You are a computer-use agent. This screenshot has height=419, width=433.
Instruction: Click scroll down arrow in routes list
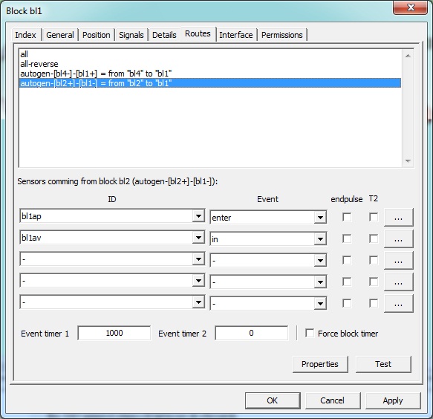(408, 161)
